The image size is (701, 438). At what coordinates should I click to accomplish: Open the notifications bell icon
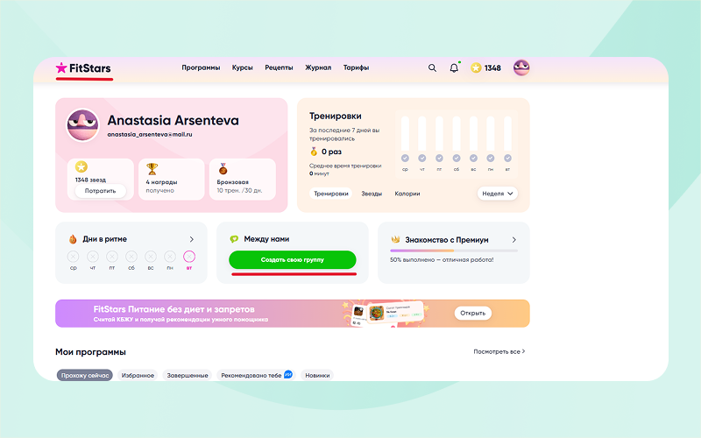click(454, 68)
